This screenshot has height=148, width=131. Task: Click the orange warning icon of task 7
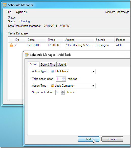click(11, 45)
